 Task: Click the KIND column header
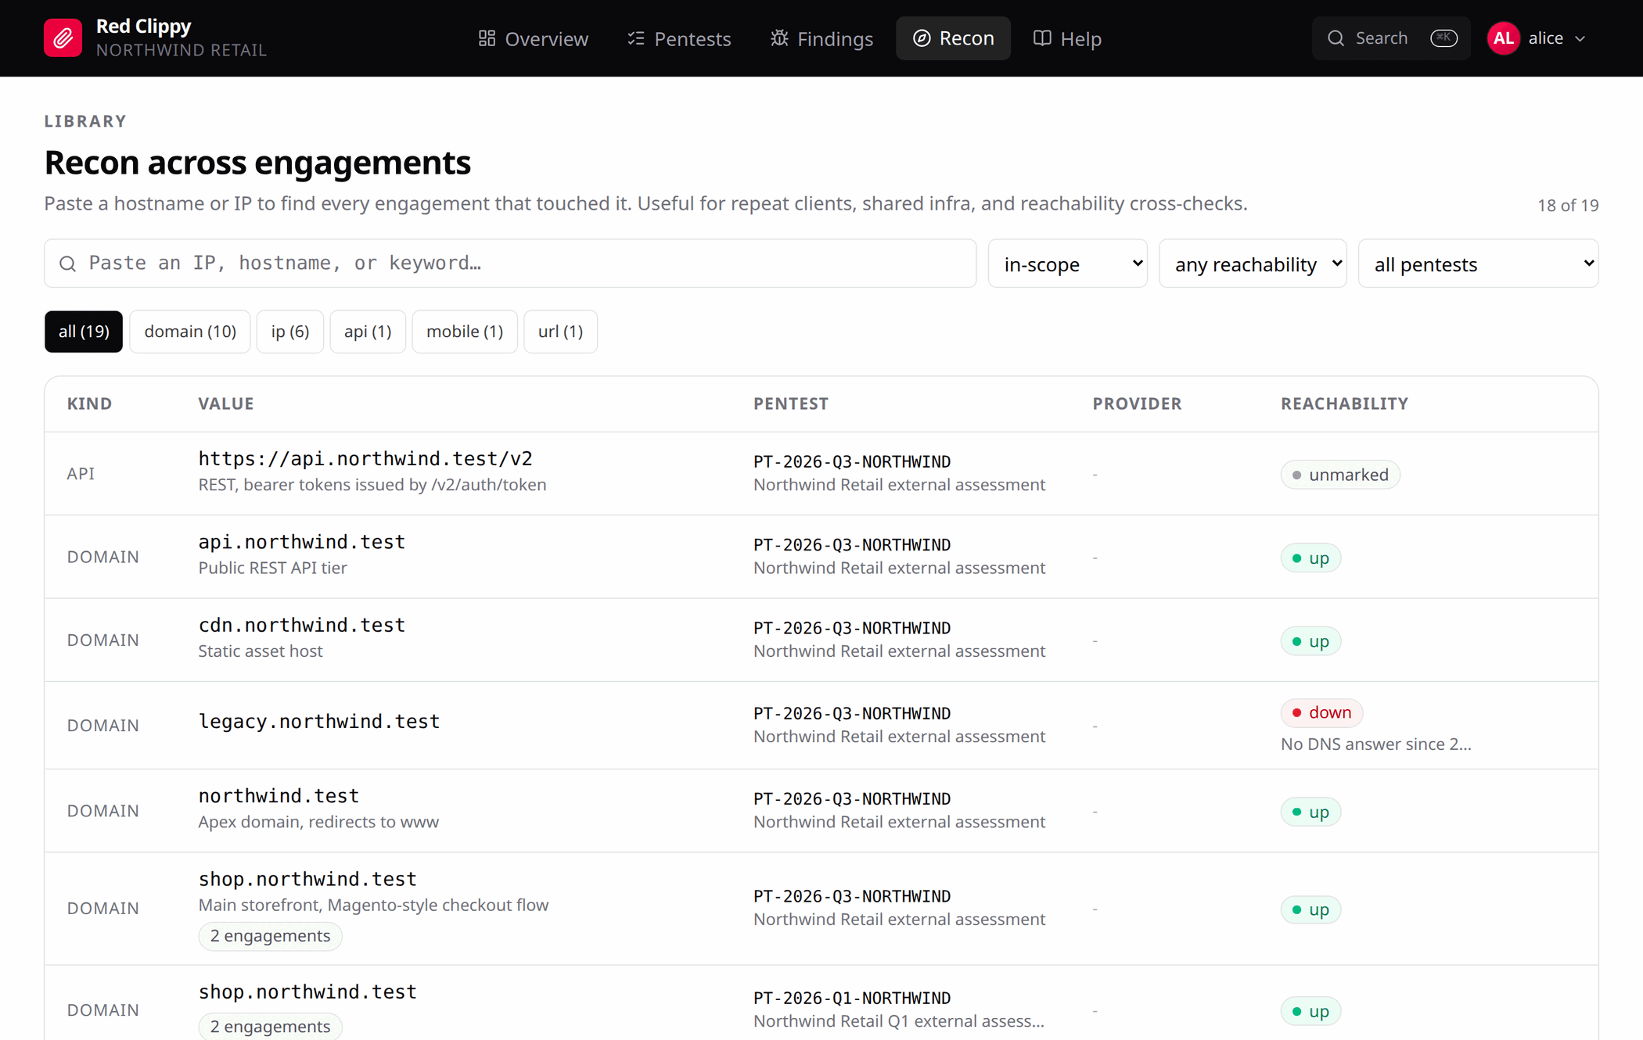click(x=89, y=404)
